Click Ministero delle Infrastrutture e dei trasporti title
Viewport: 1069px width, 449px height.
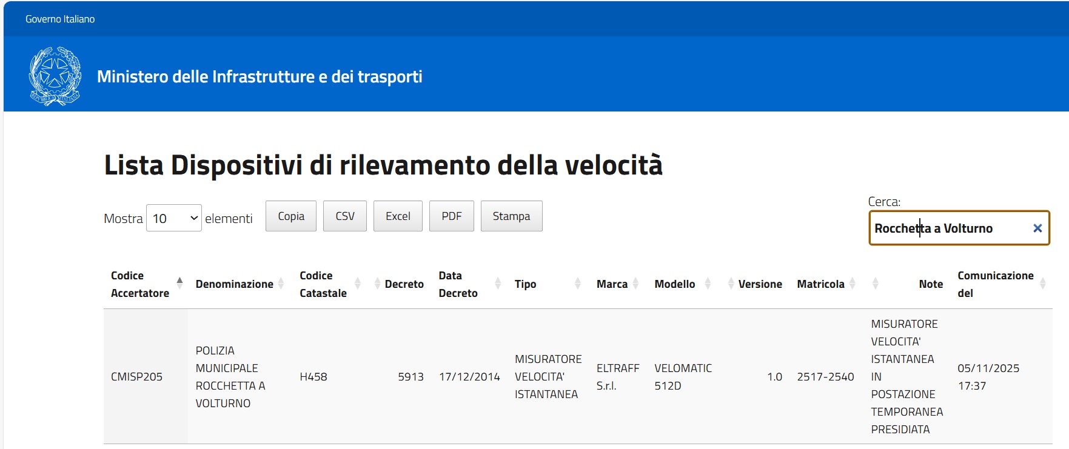[260, 77]
